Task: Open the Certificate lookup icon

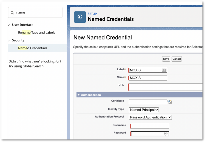Action: [169, 102]
